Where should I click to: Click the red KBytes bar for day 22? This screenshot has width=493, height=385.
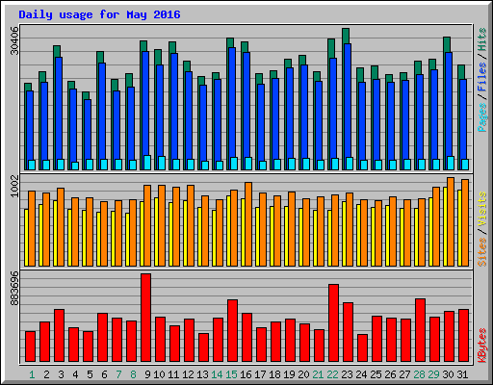pyautogui.click(x=334, y=323)
